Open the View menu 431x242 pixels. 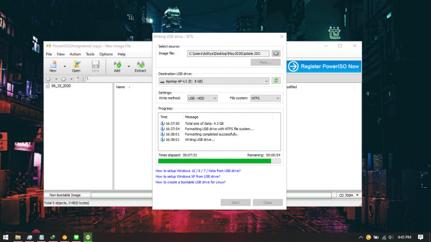tap(61, 54)
